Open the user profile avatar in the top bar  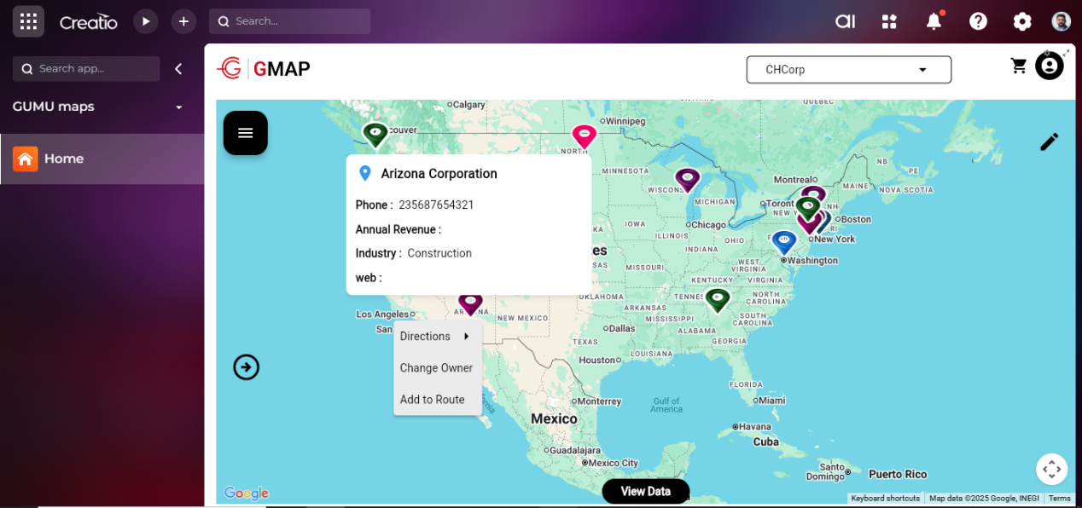tap(1061, 21)
